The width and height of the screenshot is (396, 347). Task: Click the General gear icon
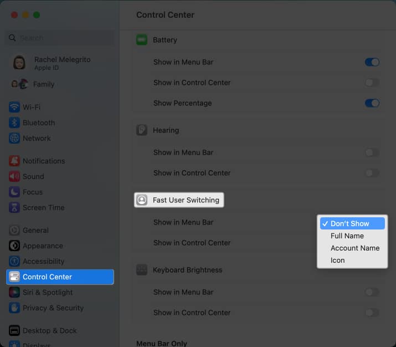[x=14, y=230]
